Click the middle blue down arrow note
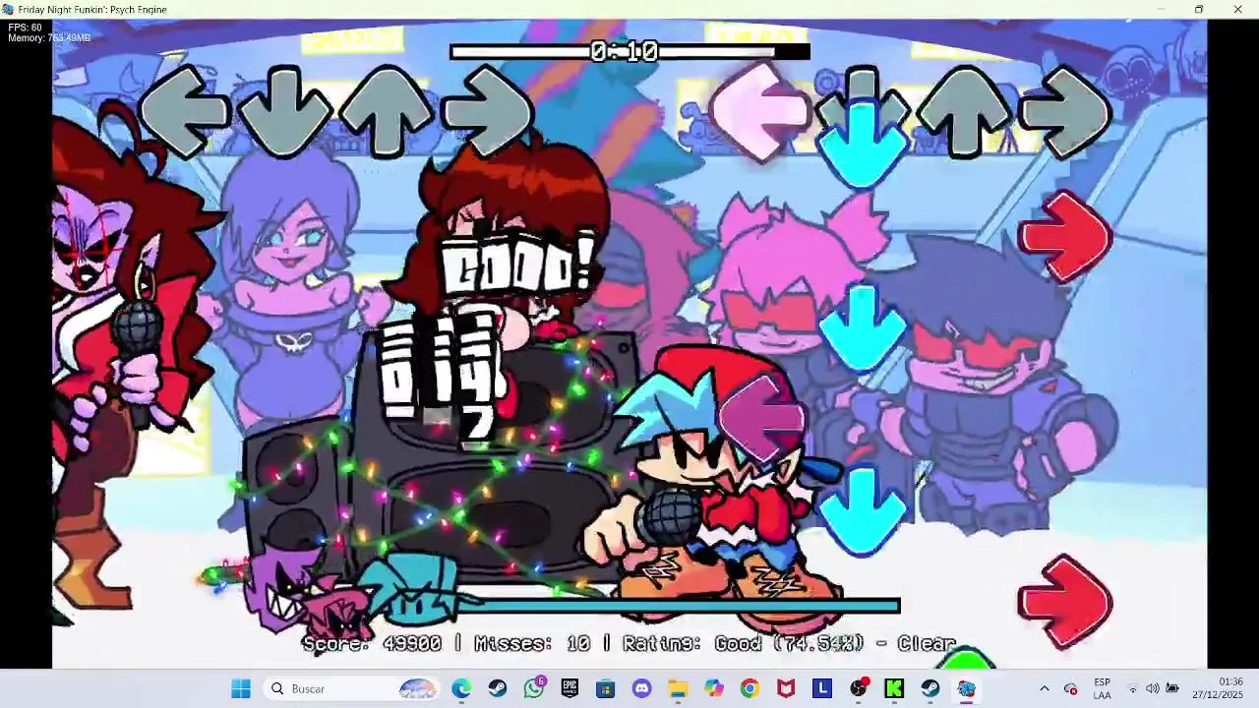1259x708 pixels. pos(864,329)
